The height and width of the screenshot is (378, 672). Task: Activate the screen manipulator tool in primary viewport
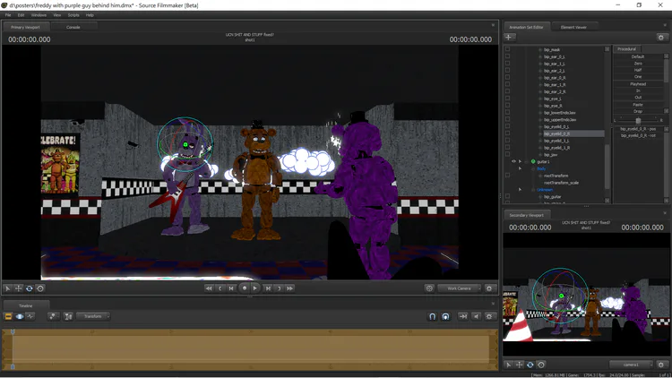pyautogui.click(x=40, y=288)
